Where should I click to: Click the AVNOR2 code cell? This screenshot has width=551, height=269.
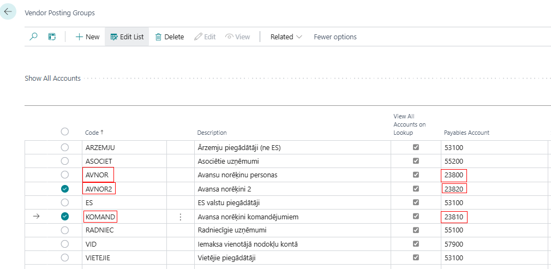point(124,189)
